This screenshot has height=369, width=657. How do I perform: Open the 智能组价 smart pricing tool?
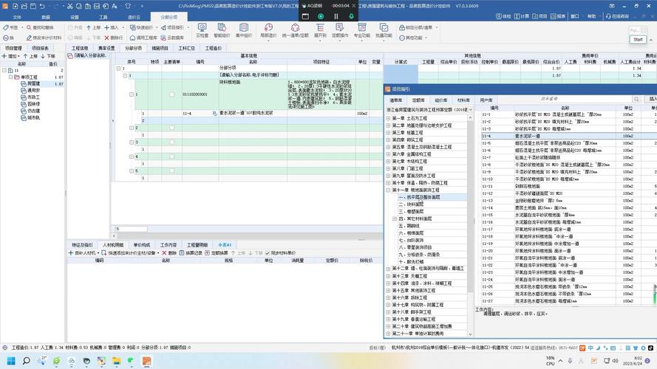point(222,31)
